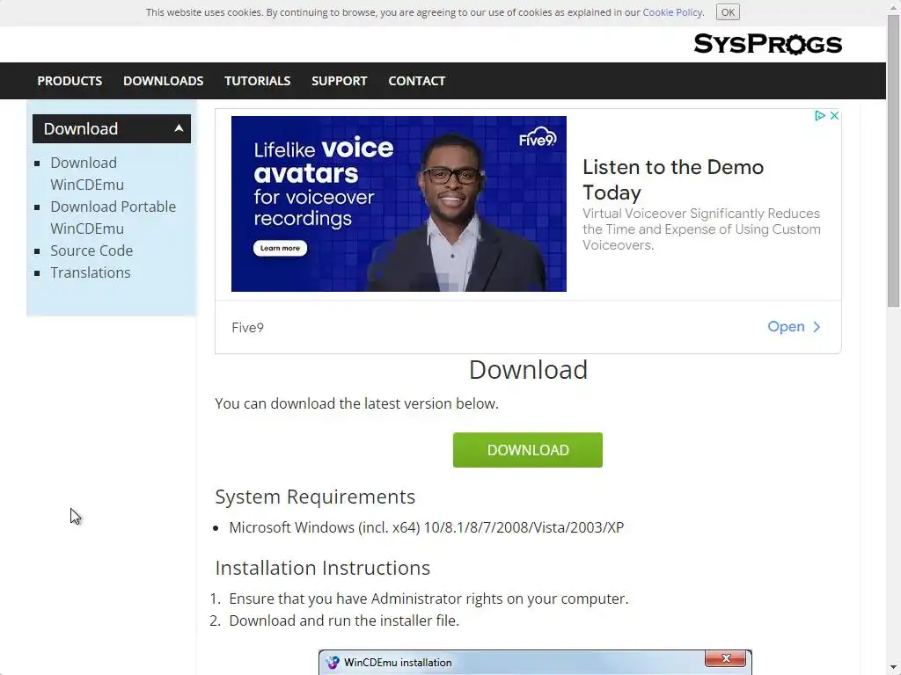This screenshot has height=675, width=901.
Task: Click the 'Listen to the Demo Today' headline
Action: [673, 179]
